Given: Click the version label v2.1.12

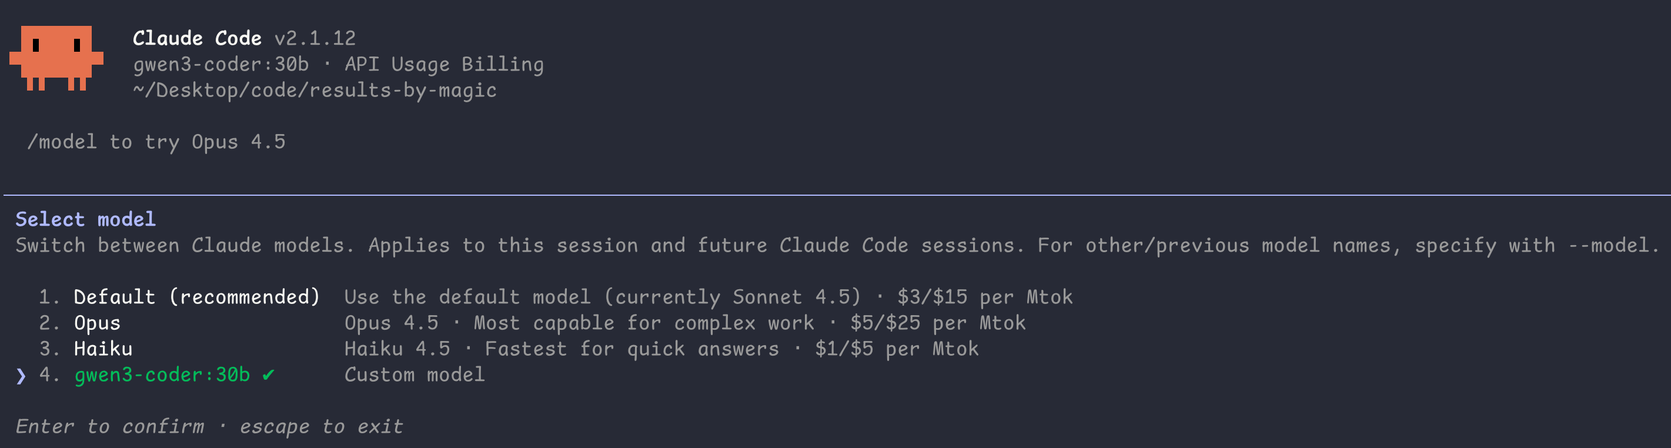Looking at the screenshot, I should click(x=316, y=38).
